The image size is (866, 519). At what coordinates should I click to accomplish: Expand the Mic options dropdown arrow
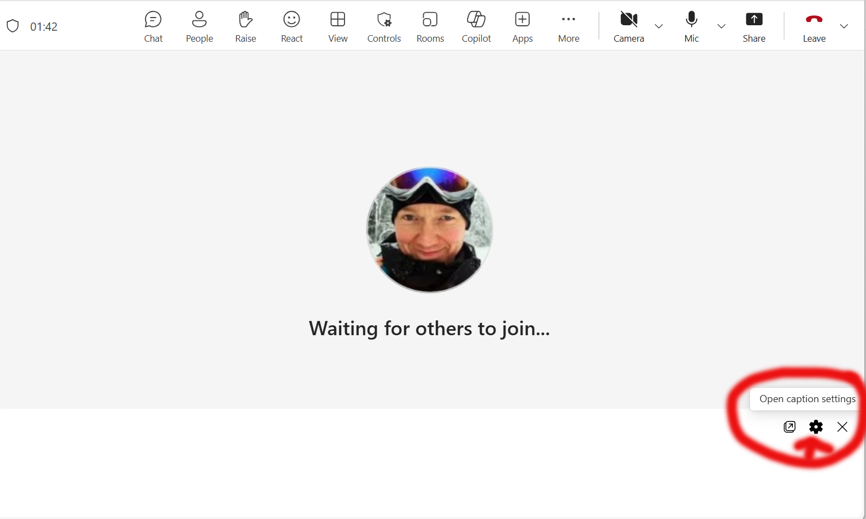(721, 26)
